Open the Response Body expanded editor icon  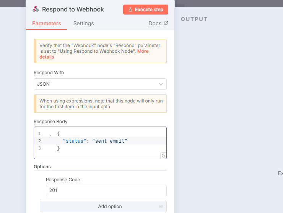(163, 156)
